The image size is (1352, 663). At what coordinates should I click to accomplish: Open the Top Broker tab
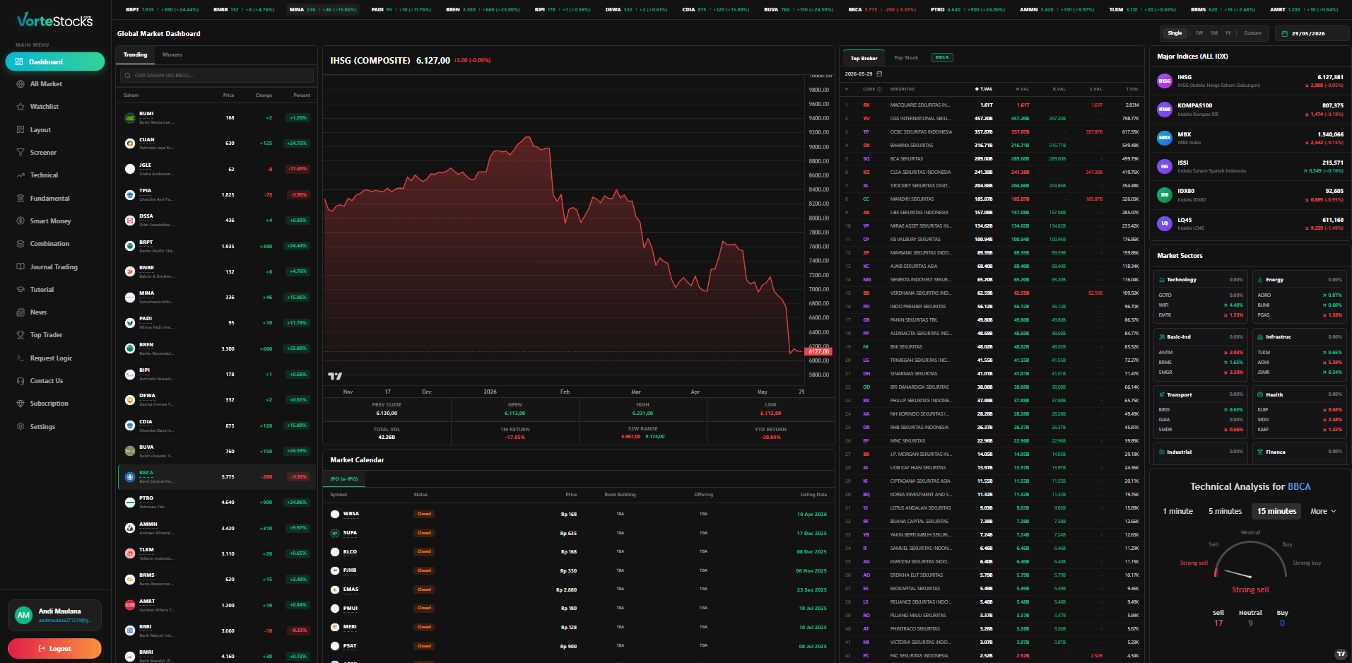pyautogui.click(x=864, y=58)
